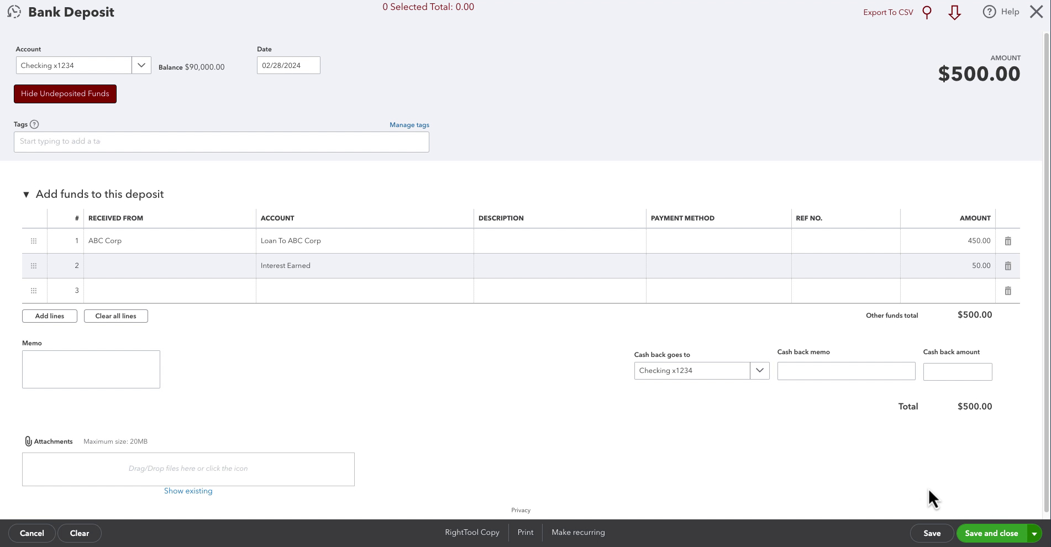
Task: Click Print in footer bar
Action: tap(525, 532)
